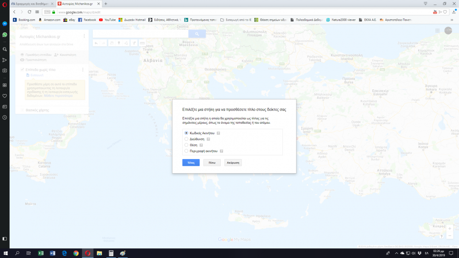The image size is (459, 258).
Task: Choose the 'Διεύθυνση' radio option
Action: tap(186, 139)
